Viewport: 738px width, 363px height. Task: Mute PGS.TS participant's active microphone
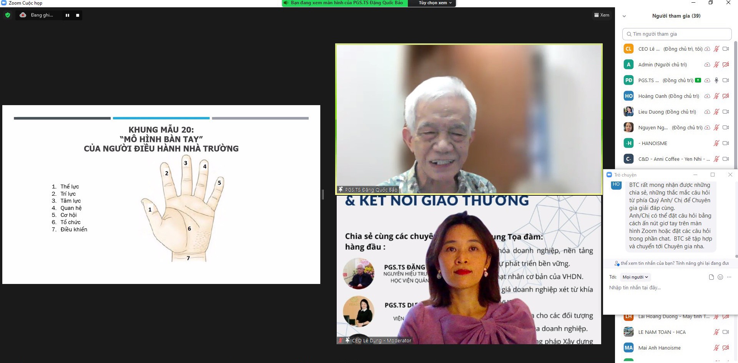coord(716,81)
